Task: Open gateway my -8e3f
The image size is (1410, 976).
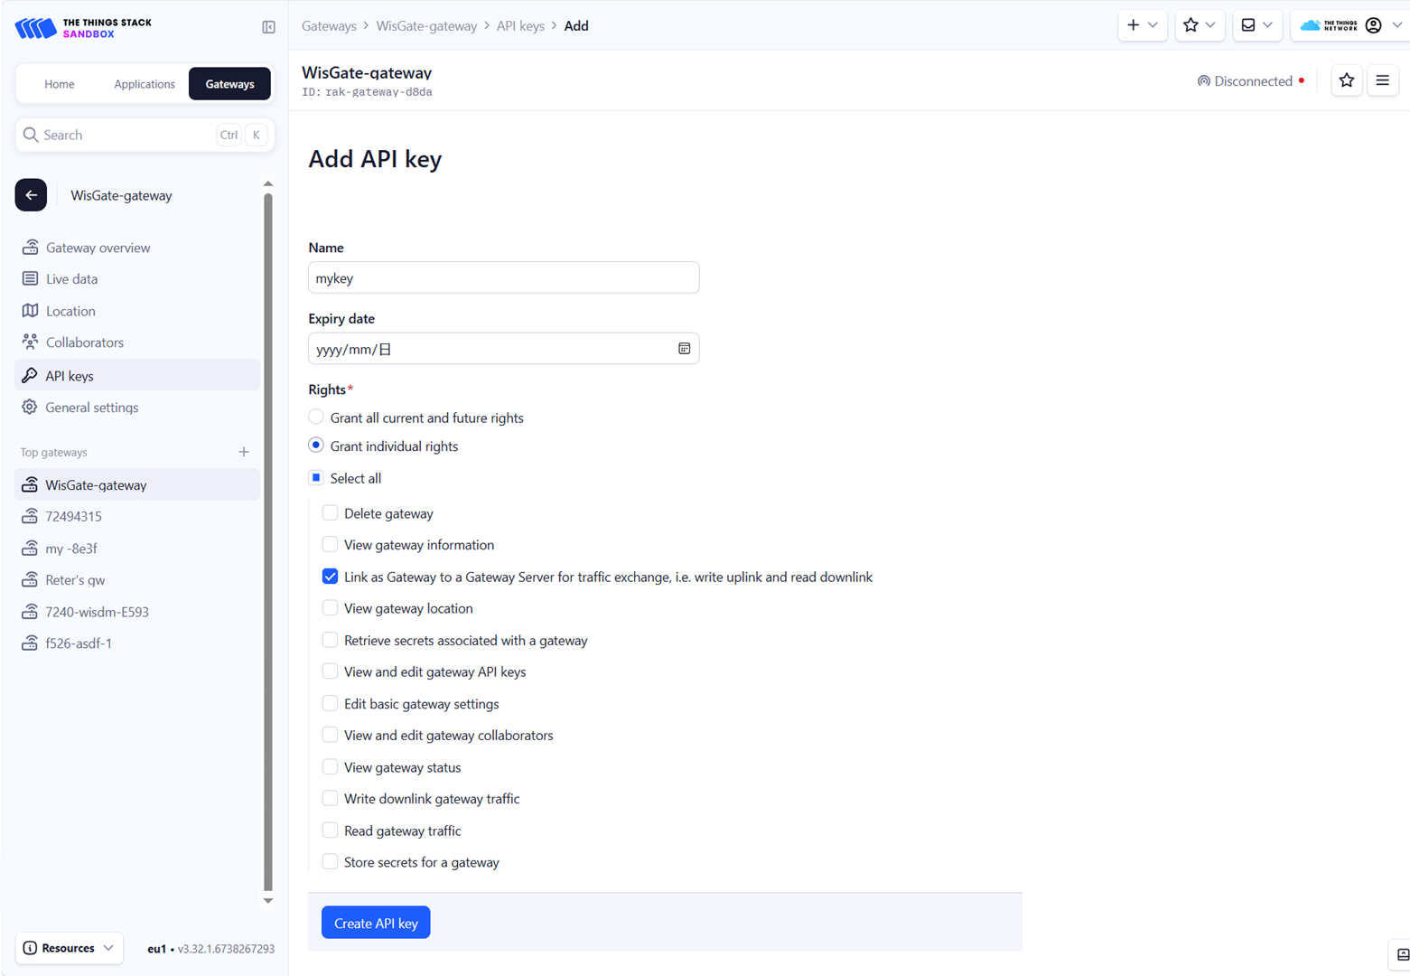Action: pos(137,549)
